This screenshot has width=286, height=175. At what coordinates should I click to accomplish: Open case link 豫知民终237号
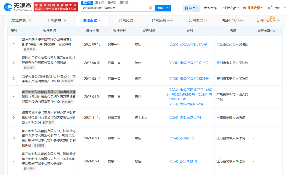pos(185,117)
